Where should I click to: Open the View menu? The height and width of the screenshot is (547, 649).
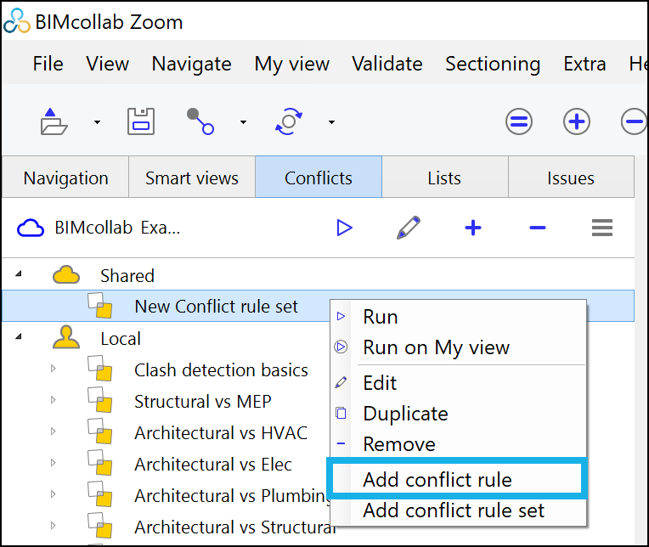[x=108, y=65]
